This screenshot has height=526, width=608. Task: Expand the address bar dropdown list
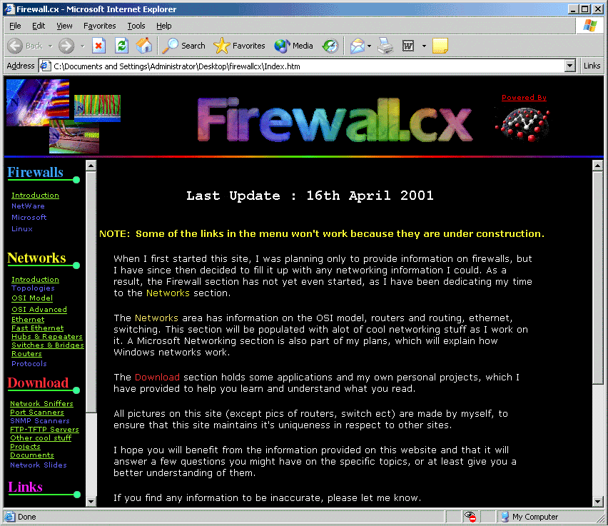point(569,66)
